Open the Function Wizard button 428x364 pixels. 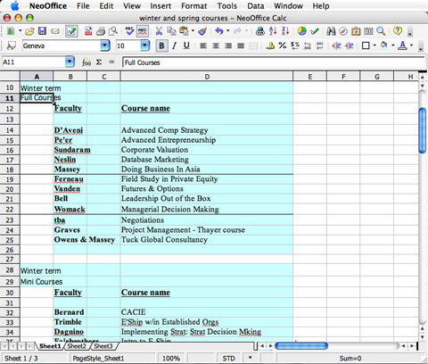tap(86, 62)
